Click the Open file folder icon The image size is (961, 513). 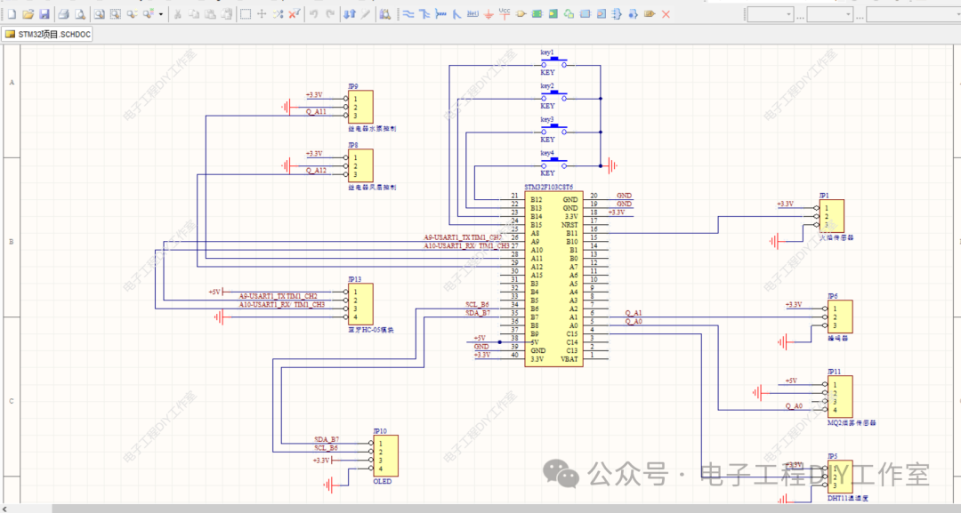tap(28, 14)
